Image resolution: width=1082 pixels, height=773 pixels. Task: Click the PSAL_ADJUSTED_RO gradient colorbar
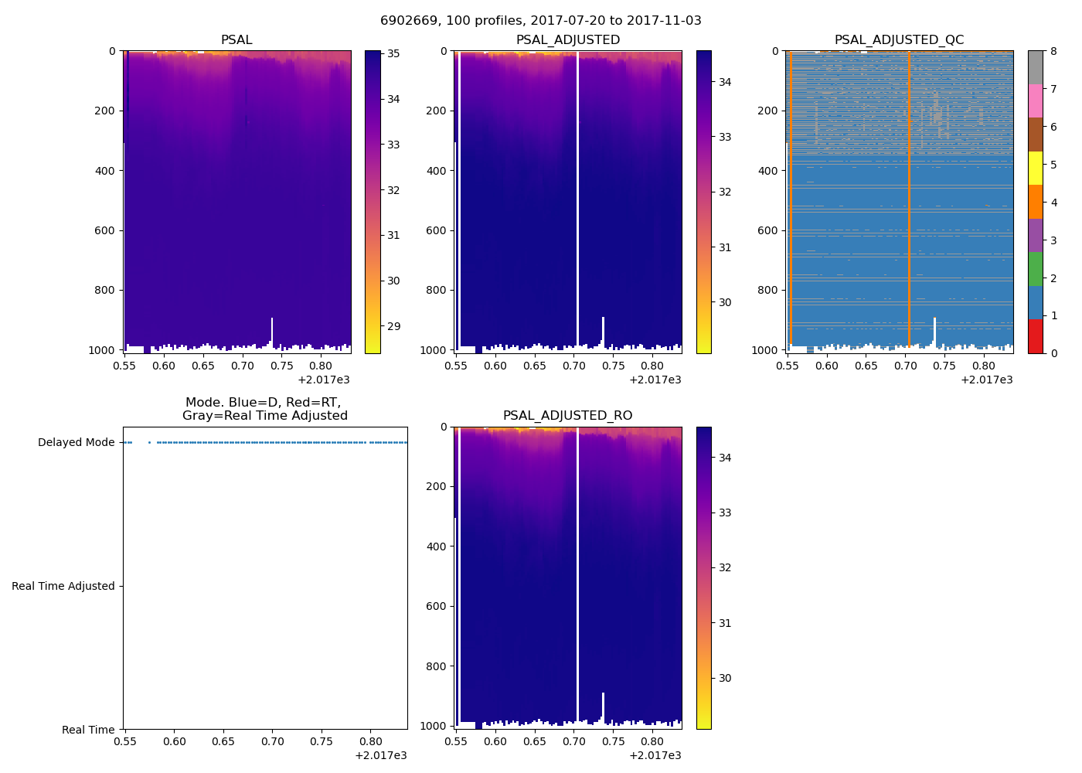pyautogui.click(x=703, y=577)
